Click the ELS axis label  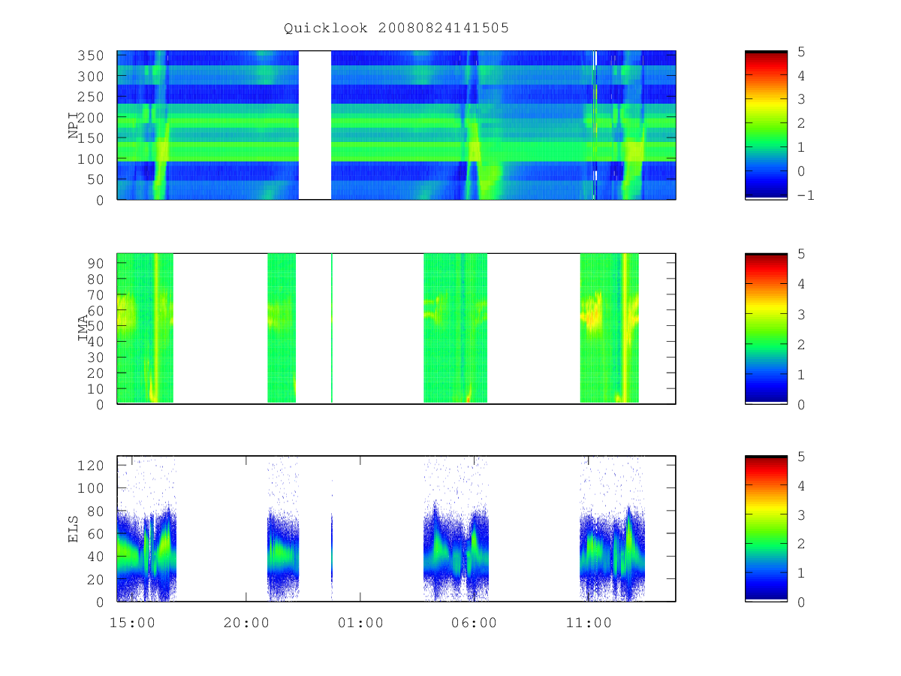pyautogui.click(x=74, y=529)
